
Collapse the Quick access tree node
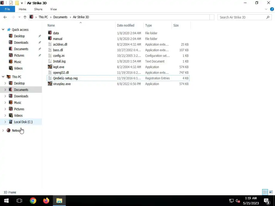point(3,30)
